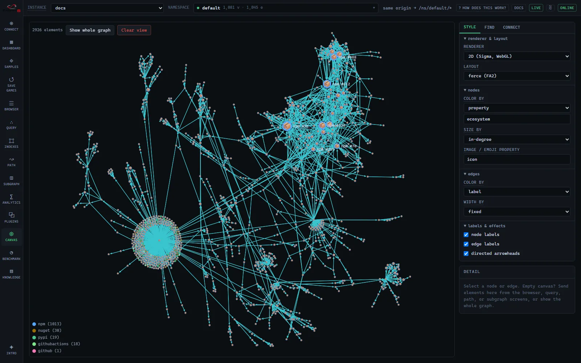581x363 pixels.
Task: Collapse the edges section
Action: (471, 174)
